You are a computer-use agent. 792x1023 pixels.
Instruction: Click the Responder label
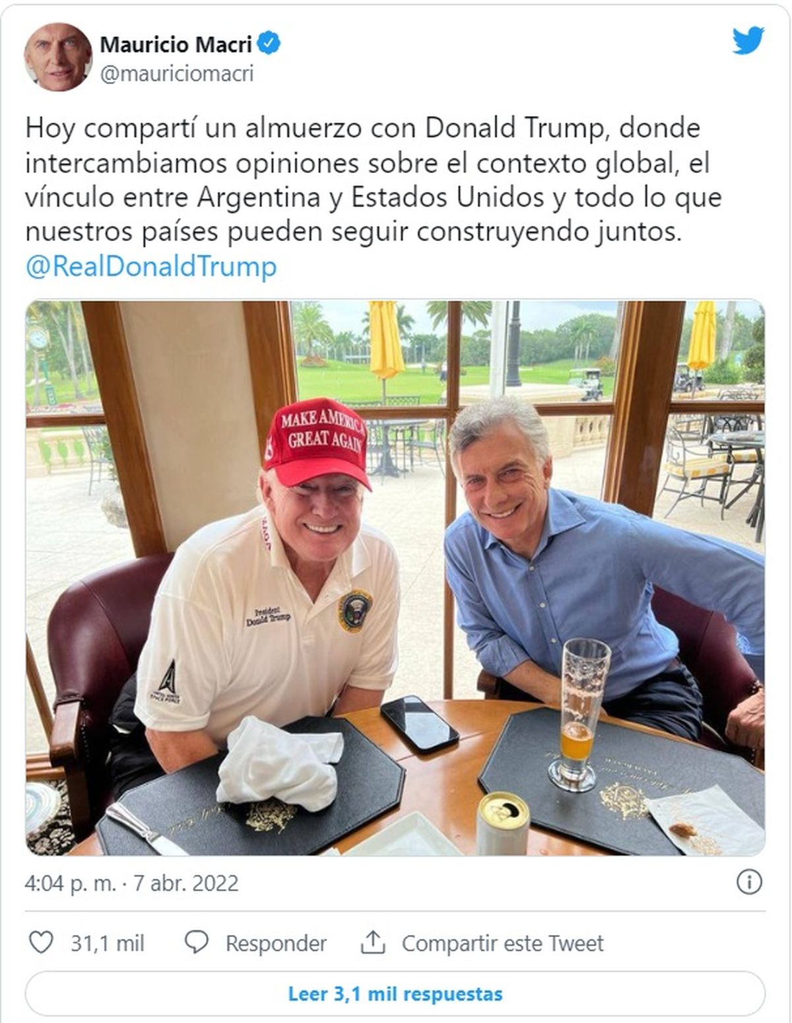pyautogui.click(x=276, y=944)
